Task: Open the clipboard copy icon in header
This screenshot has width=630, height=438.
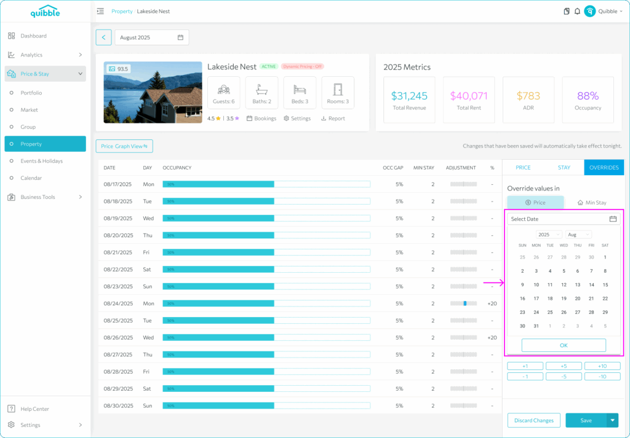Action: click(567, 11)
